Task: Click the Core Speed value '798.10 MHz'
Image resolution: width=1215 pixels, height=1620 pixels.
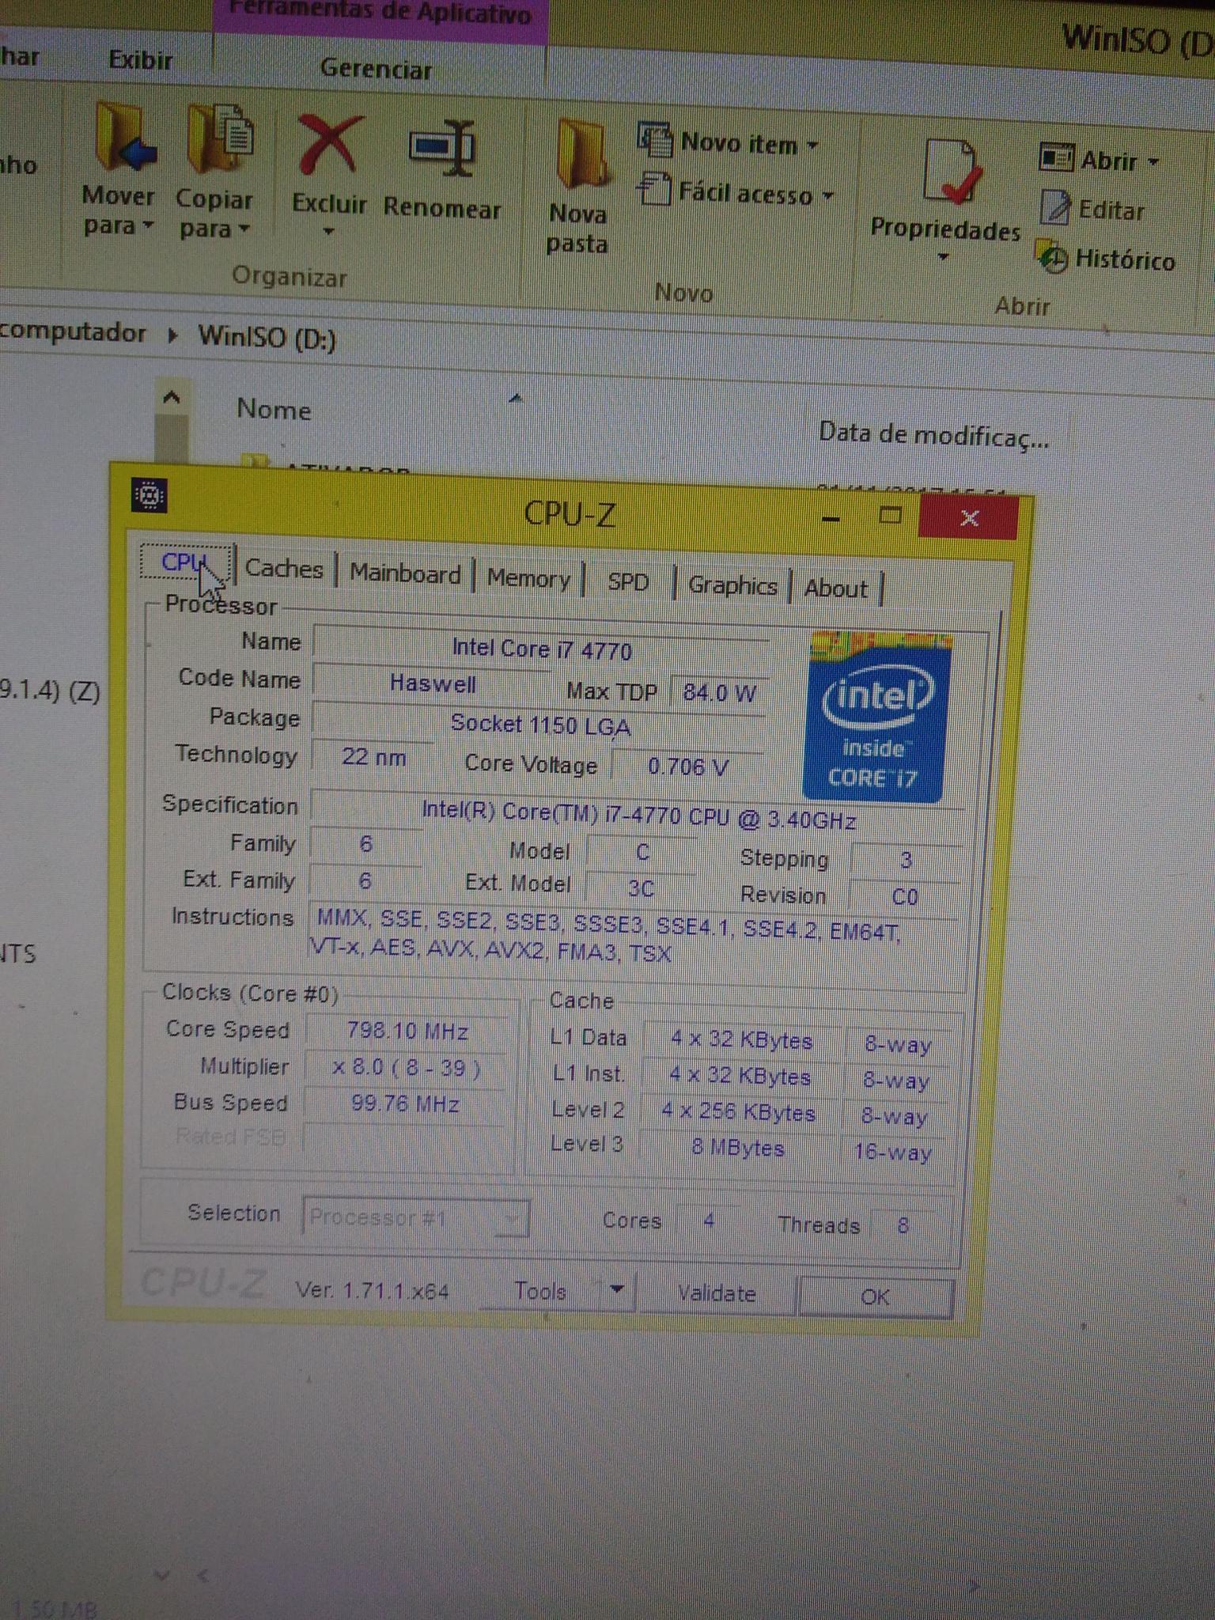Action: pos(407,1031)
